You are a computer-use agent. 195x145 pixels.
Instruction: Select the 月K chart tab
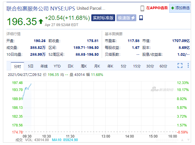coord(97,66)
